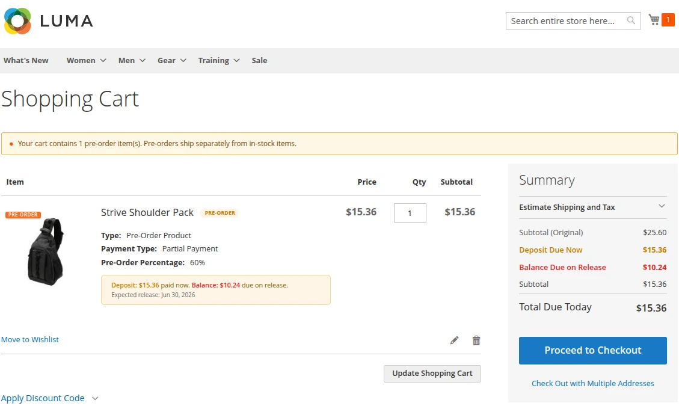Click Check Out with Multiple Addresses
This screenshot has height=409, width=679.
[593, 384]
